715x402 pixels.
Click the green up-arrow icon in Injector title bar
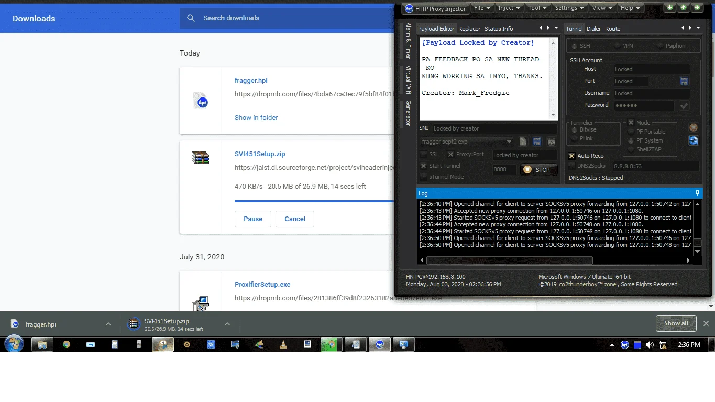pos(683,7)
